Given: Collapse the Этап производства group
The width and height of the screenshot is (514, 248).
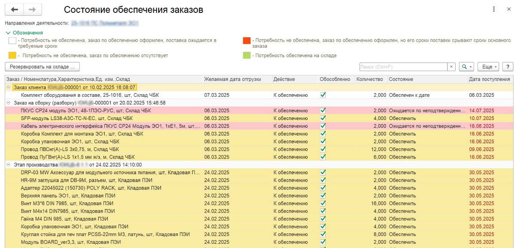Looking at the screenshot, I should (x=9, y=164).
